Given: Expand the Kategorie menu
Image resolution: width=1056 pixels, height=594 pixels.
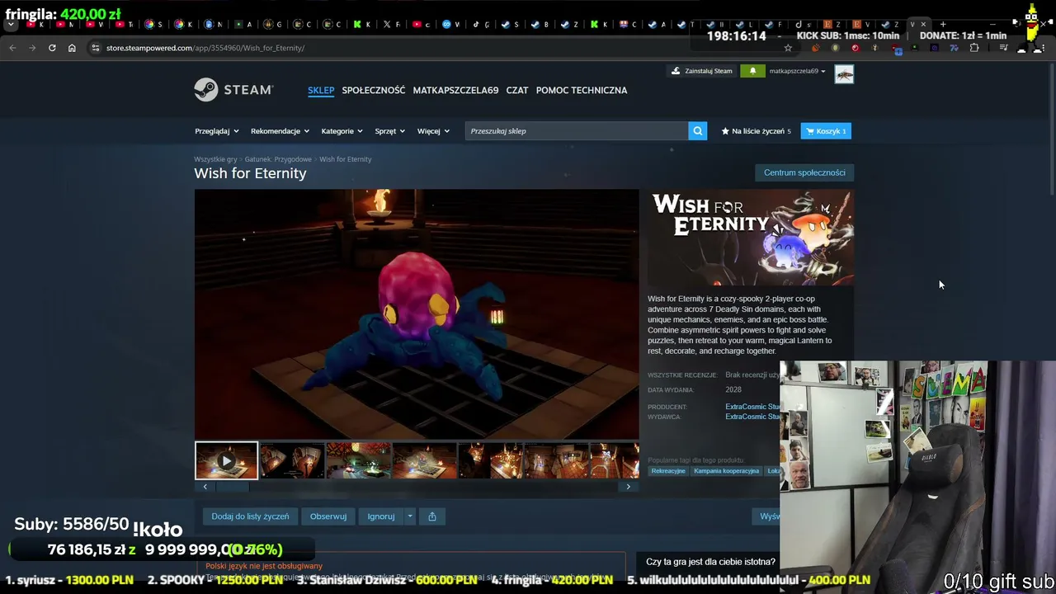Looking at the screenshot, I should pyautogui.click(x=342, y=131).
